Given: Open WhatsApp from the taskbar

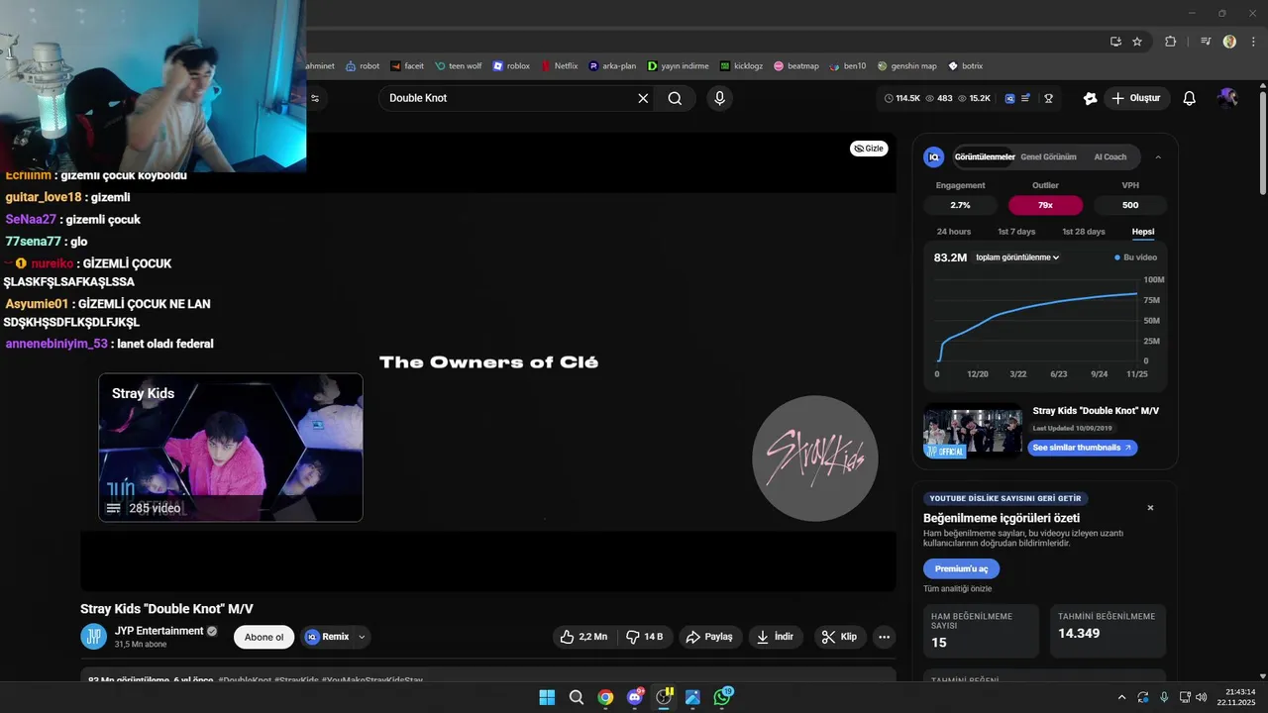Looking at the screenshot, I should click(722, 697).
